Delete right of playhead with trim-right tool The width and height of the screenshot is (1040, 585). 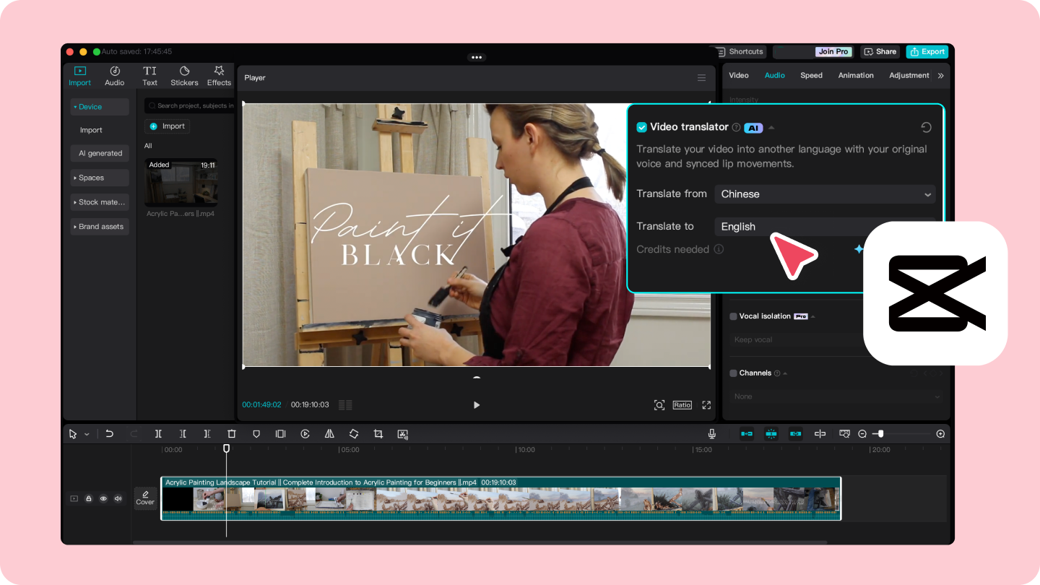[207, 434]
